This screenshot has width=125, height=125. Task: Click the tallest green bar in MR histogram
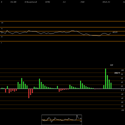point(105,79)
